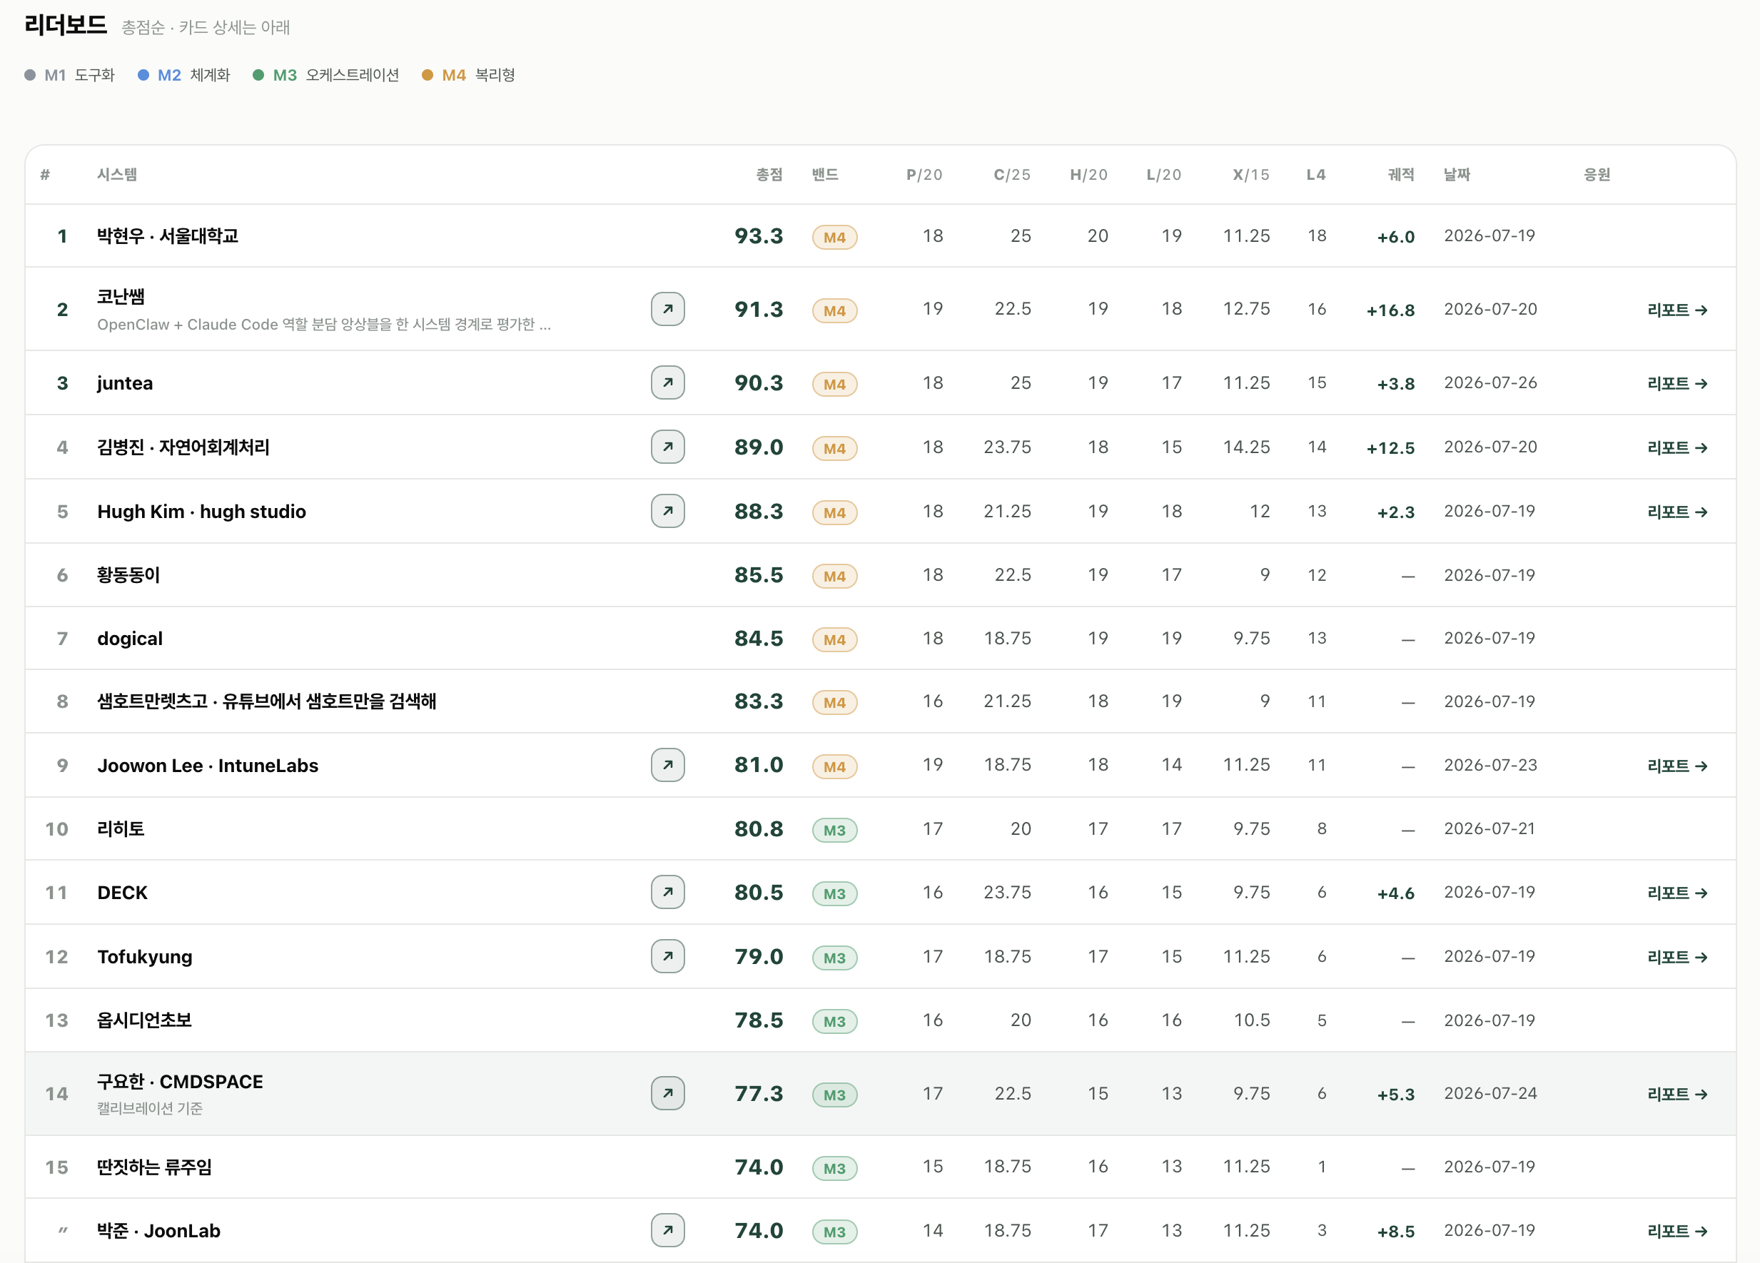Open 리포트 link for Hugh Kim row
Image resolution: width=1760 pixels, height=1263 pixels.
tap(1677, 512)
